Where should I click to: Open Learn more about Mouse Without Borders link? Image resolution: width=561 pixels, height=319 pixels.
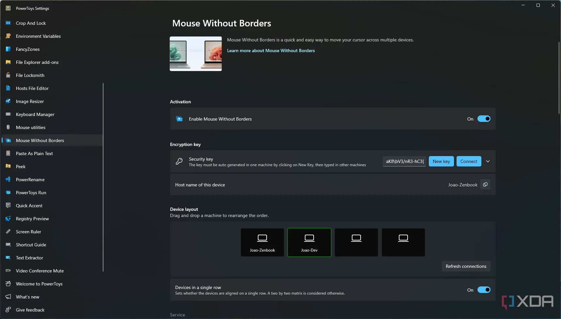(x=271, y=51)
